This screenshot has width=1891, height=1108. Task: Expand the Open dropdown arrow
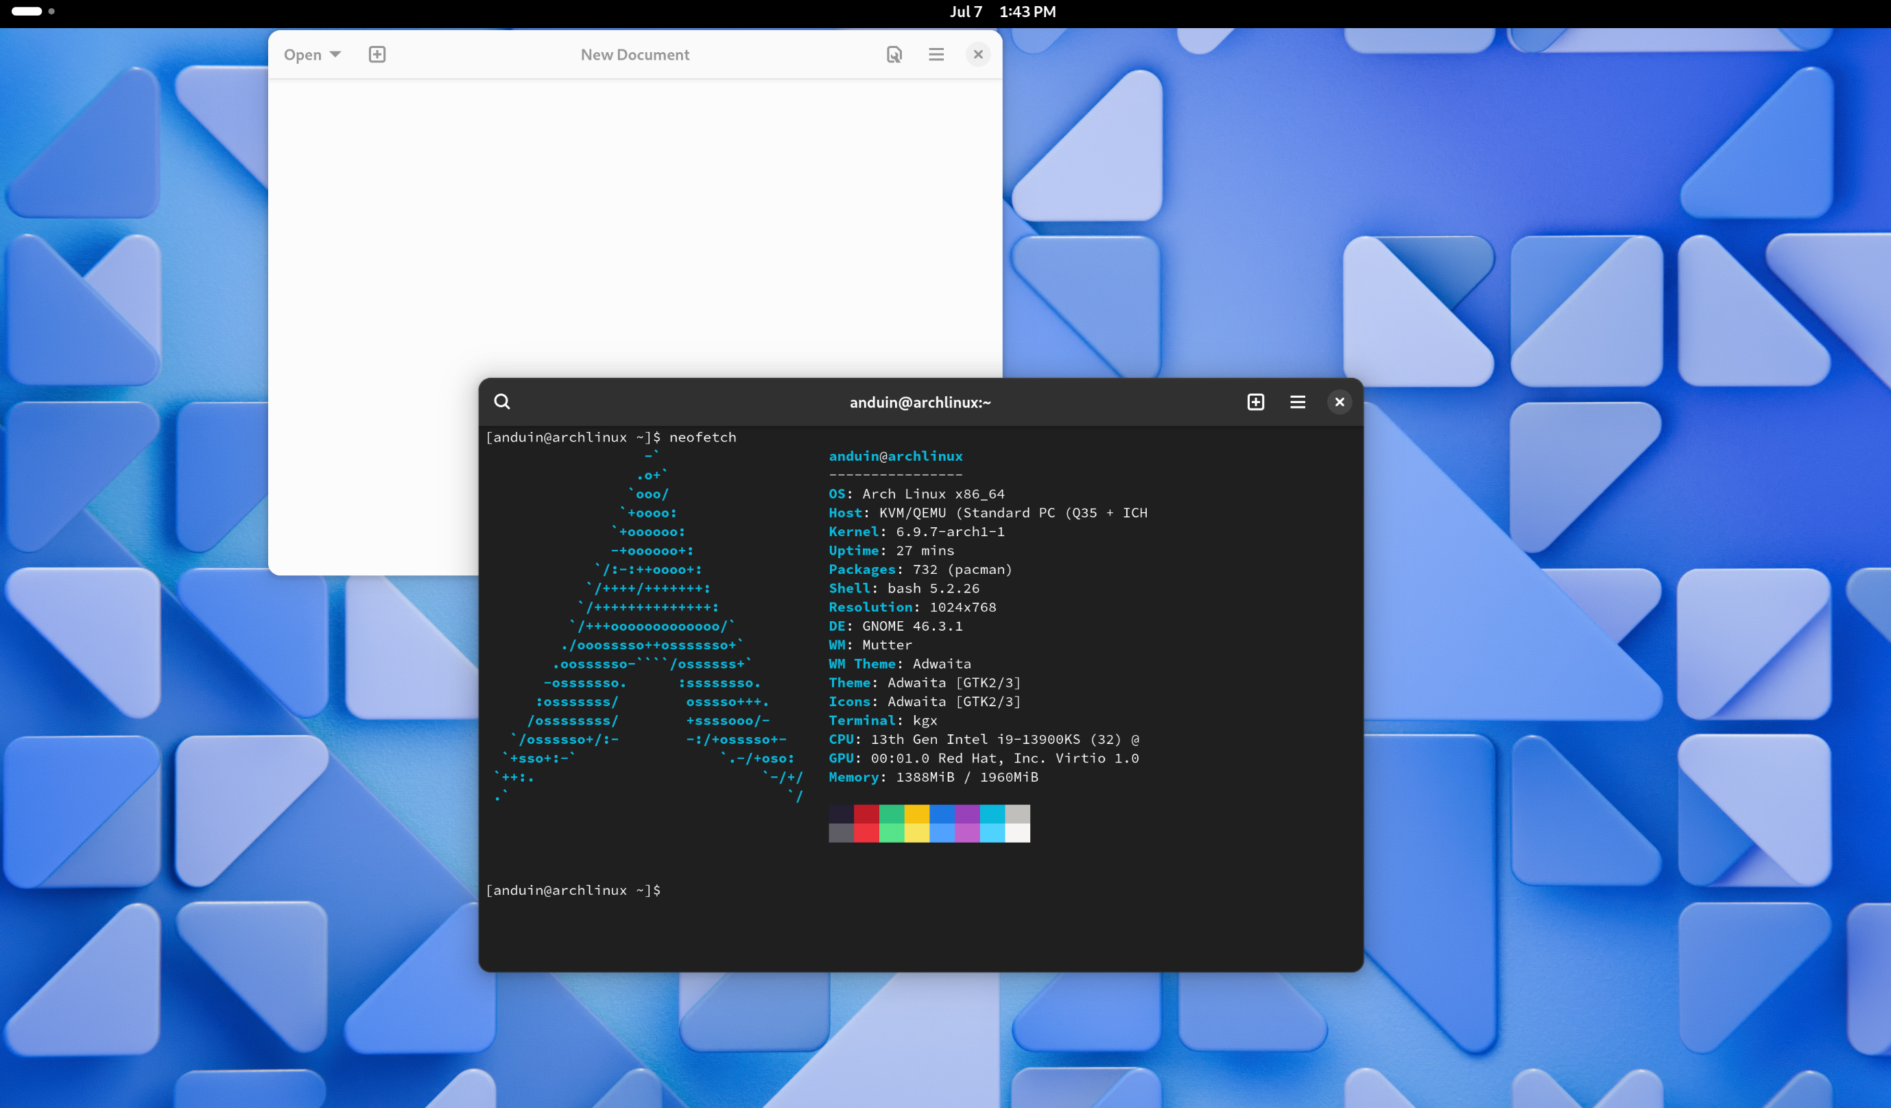click(335, 54)
